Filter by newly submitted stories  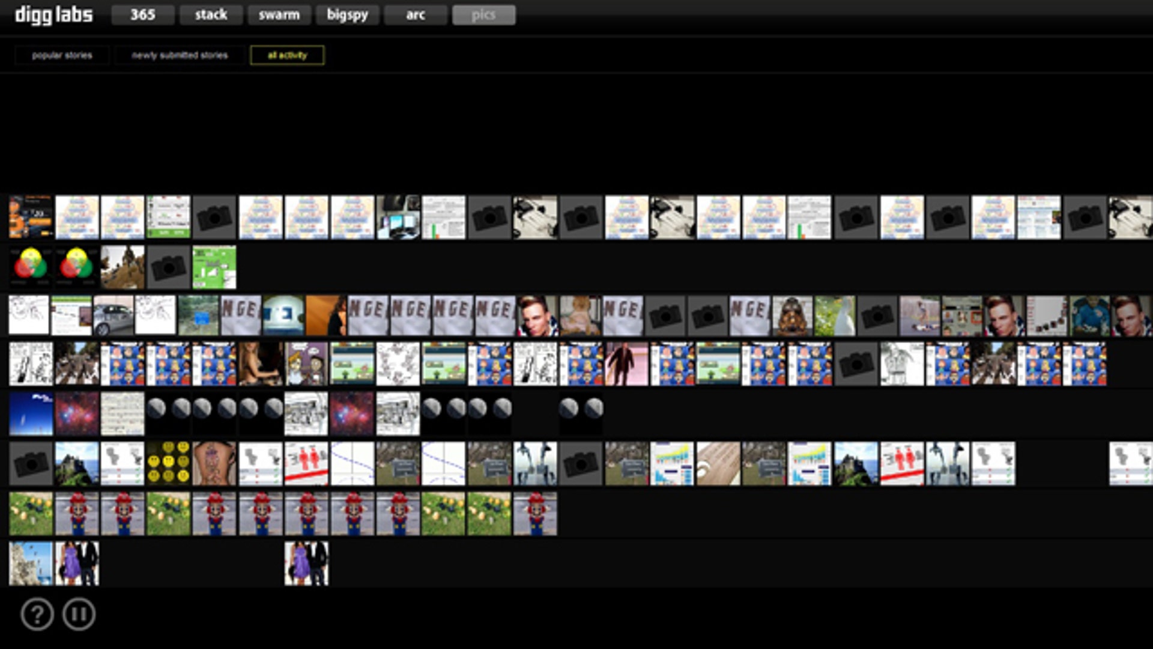pos(180,55)
